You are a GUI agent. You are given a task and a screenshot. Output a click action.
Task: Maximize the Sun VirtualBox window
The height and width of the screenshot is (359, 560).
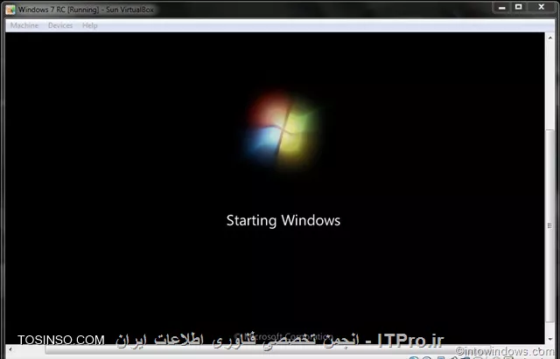518,7
